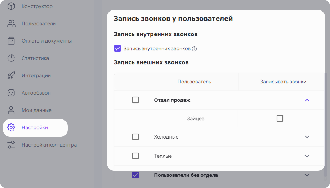Tick the Холодные group checkbox

tap(135, 137)
